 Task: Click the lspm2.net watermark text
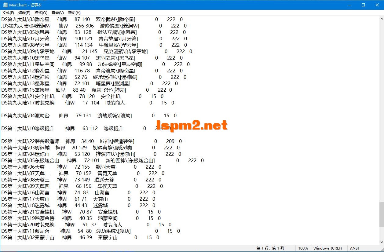click(x=192, y=125)
